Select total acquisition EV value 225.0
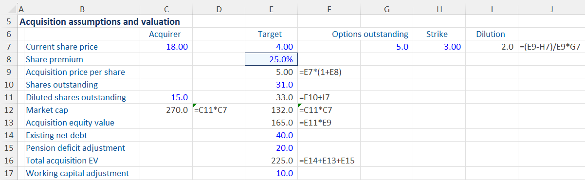585x180 pixels. [x=282, y=161]
